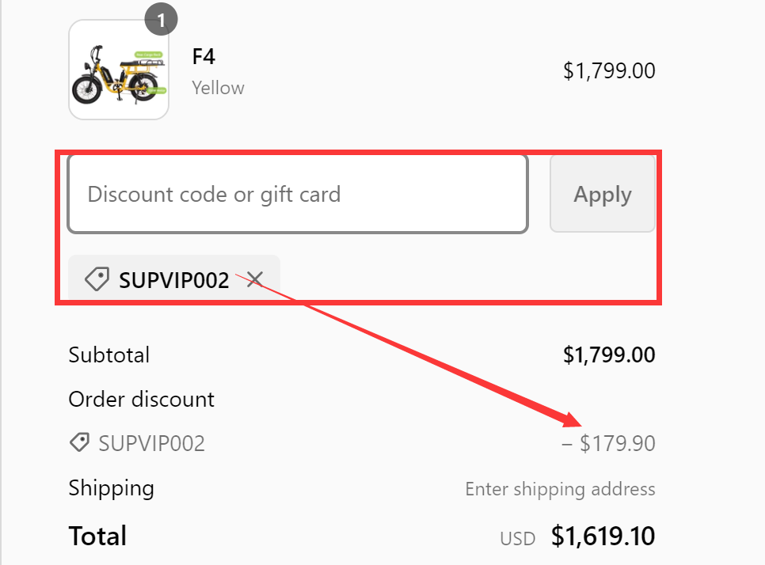Select the discount amount −$179.90
The width and height of the screenshot is (765, 565).
pos(607,443)
